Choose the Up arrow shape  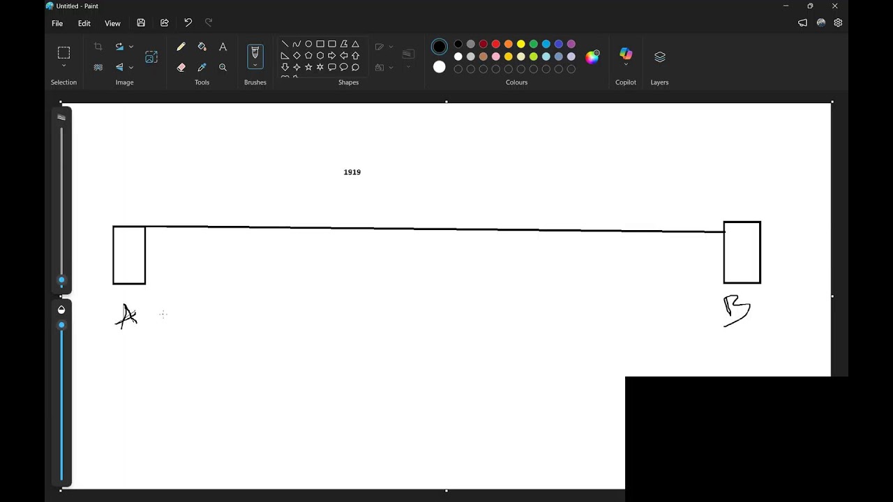[x=356, y=56]
